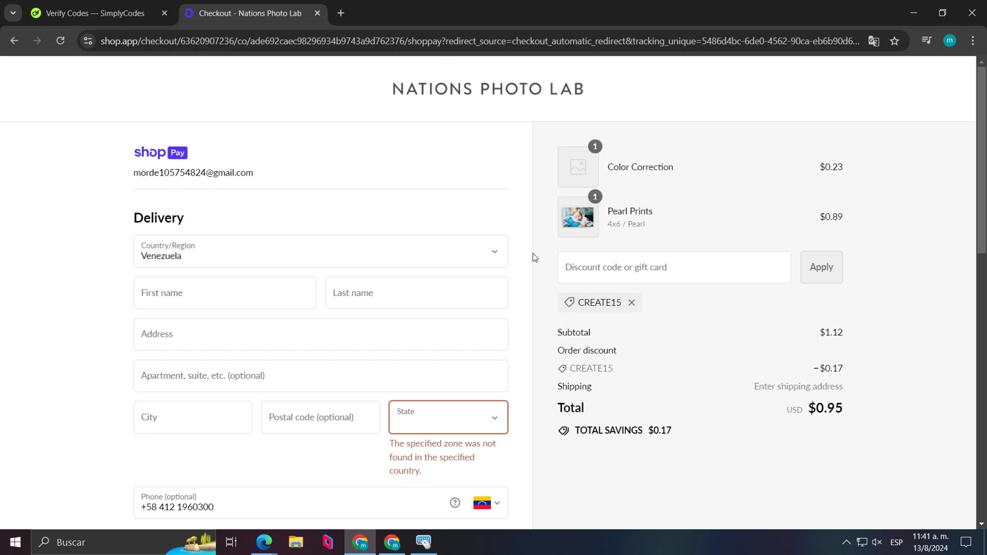Click the network icon in system tray

click(862, 542)
